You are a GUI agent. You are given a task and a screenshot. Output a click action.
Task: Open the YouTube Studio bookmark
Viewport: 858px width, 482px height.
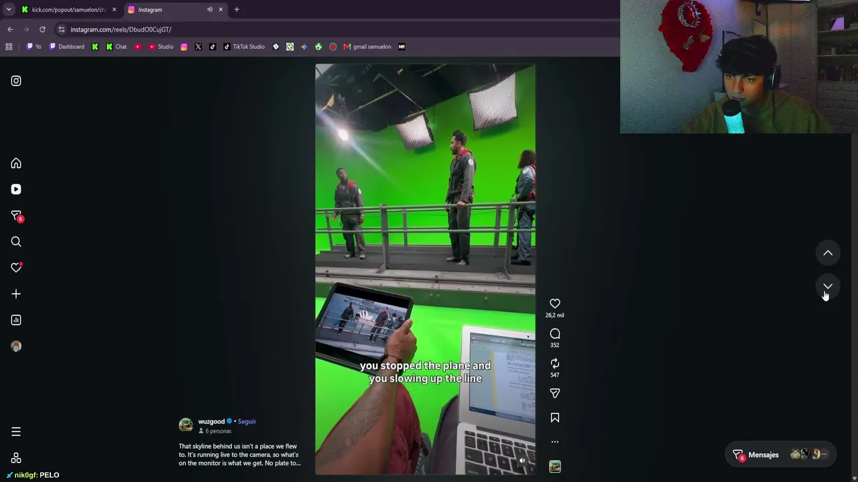click(161, 47)
